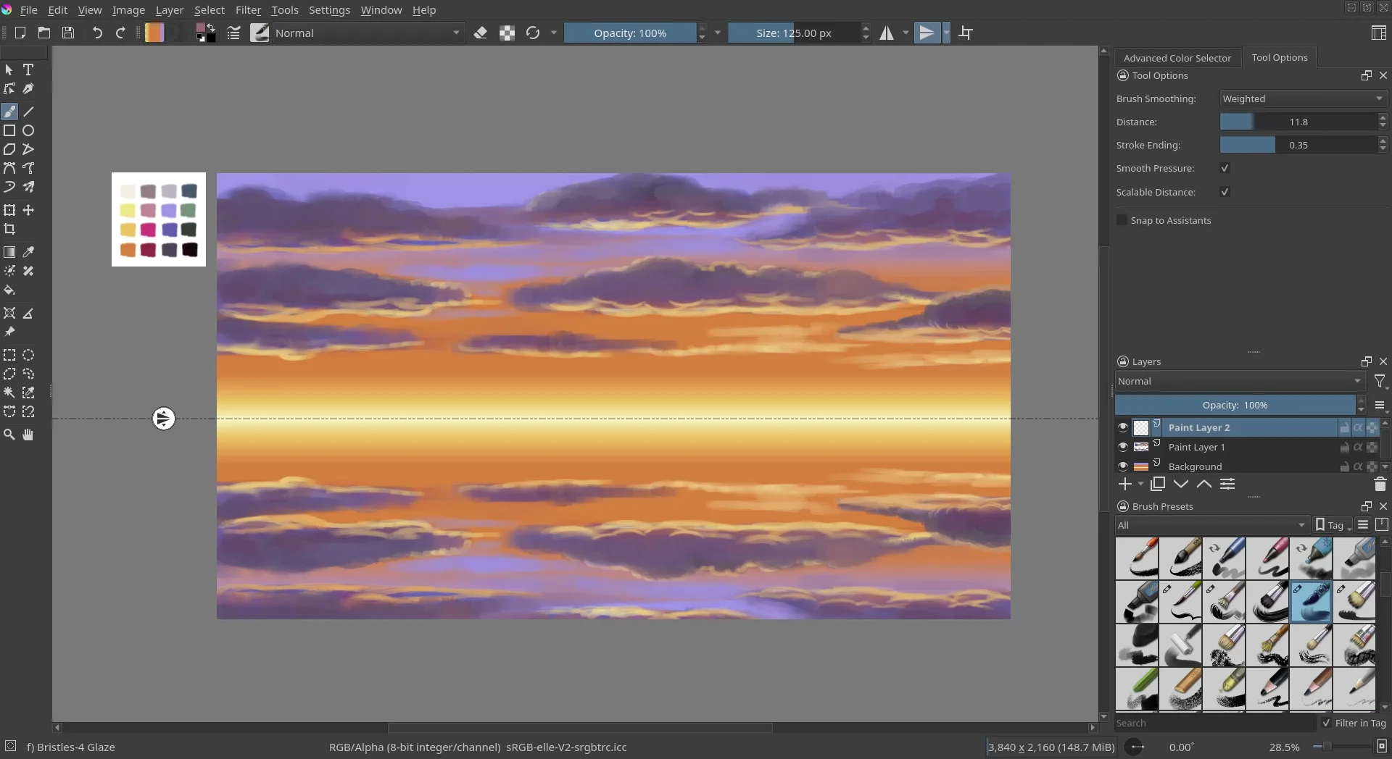This screenshot has width=1392, height=759.
Task: Open Brush Smoothing dropdown
Action: tap(1303, 98)
